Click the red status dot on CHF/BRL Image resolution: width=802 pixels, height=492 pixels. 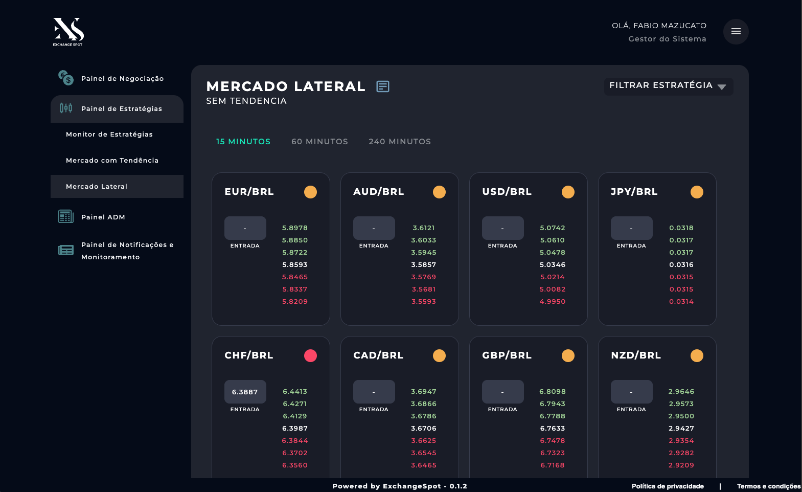tap(310, 355)
